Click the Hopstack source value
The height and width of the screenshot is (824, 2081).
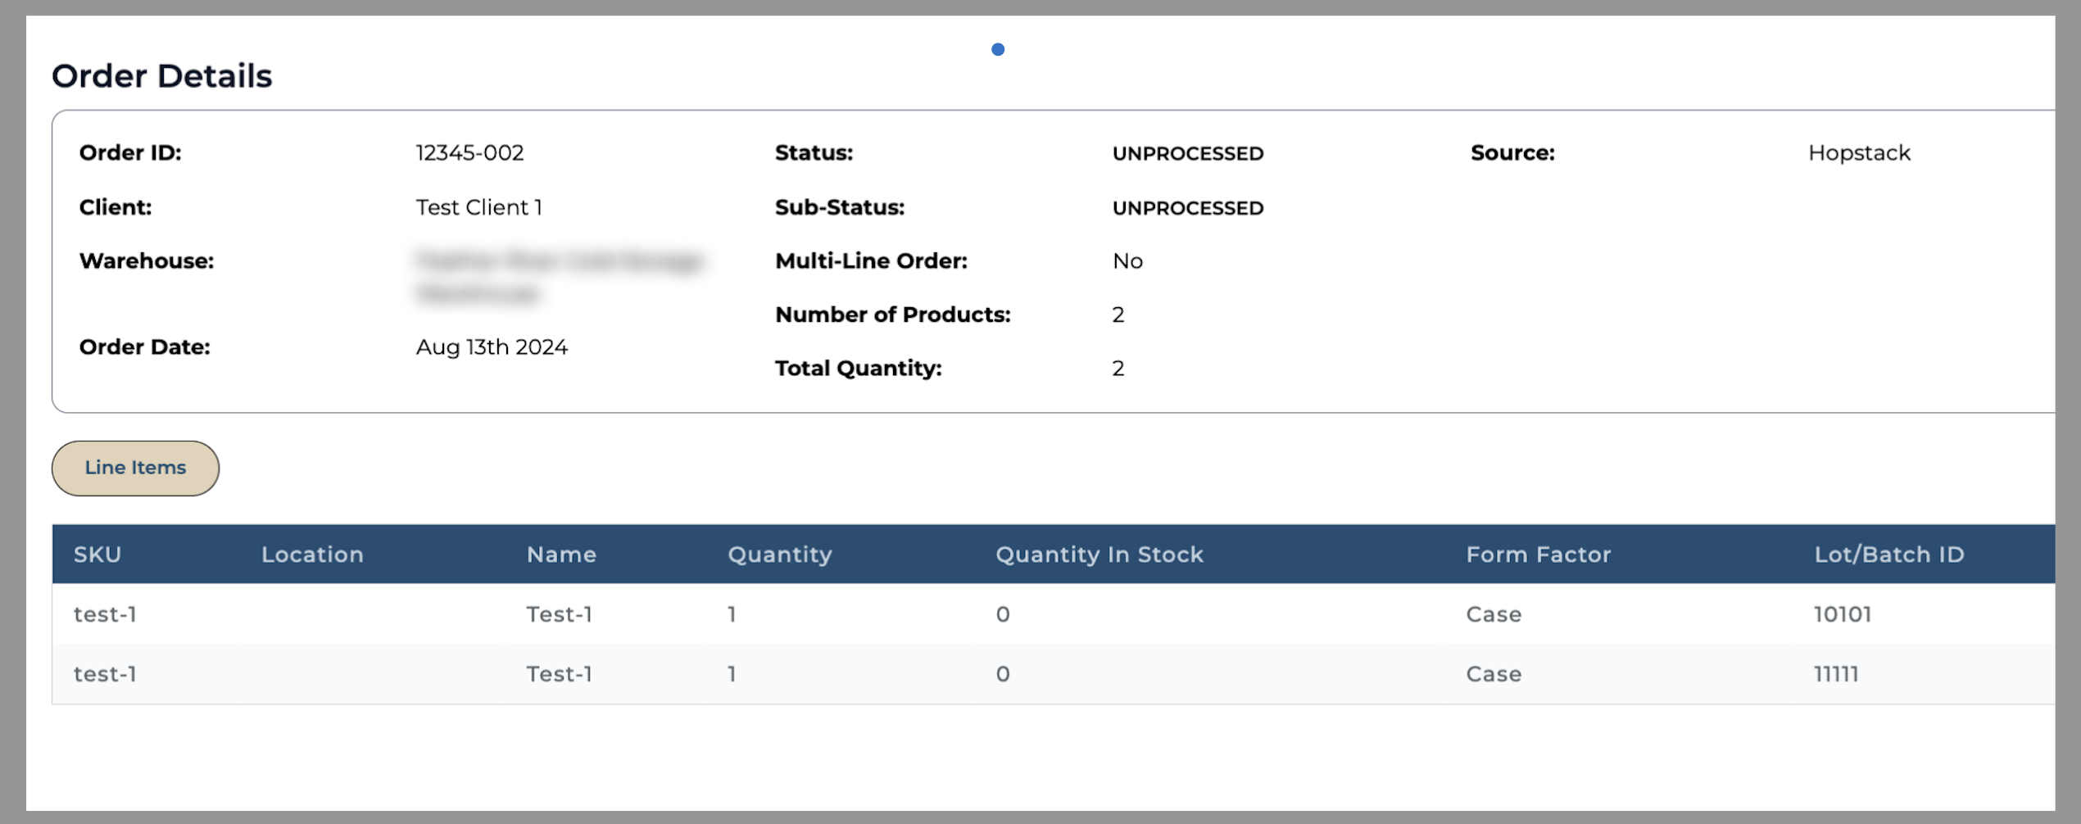tap(1858, 153)
